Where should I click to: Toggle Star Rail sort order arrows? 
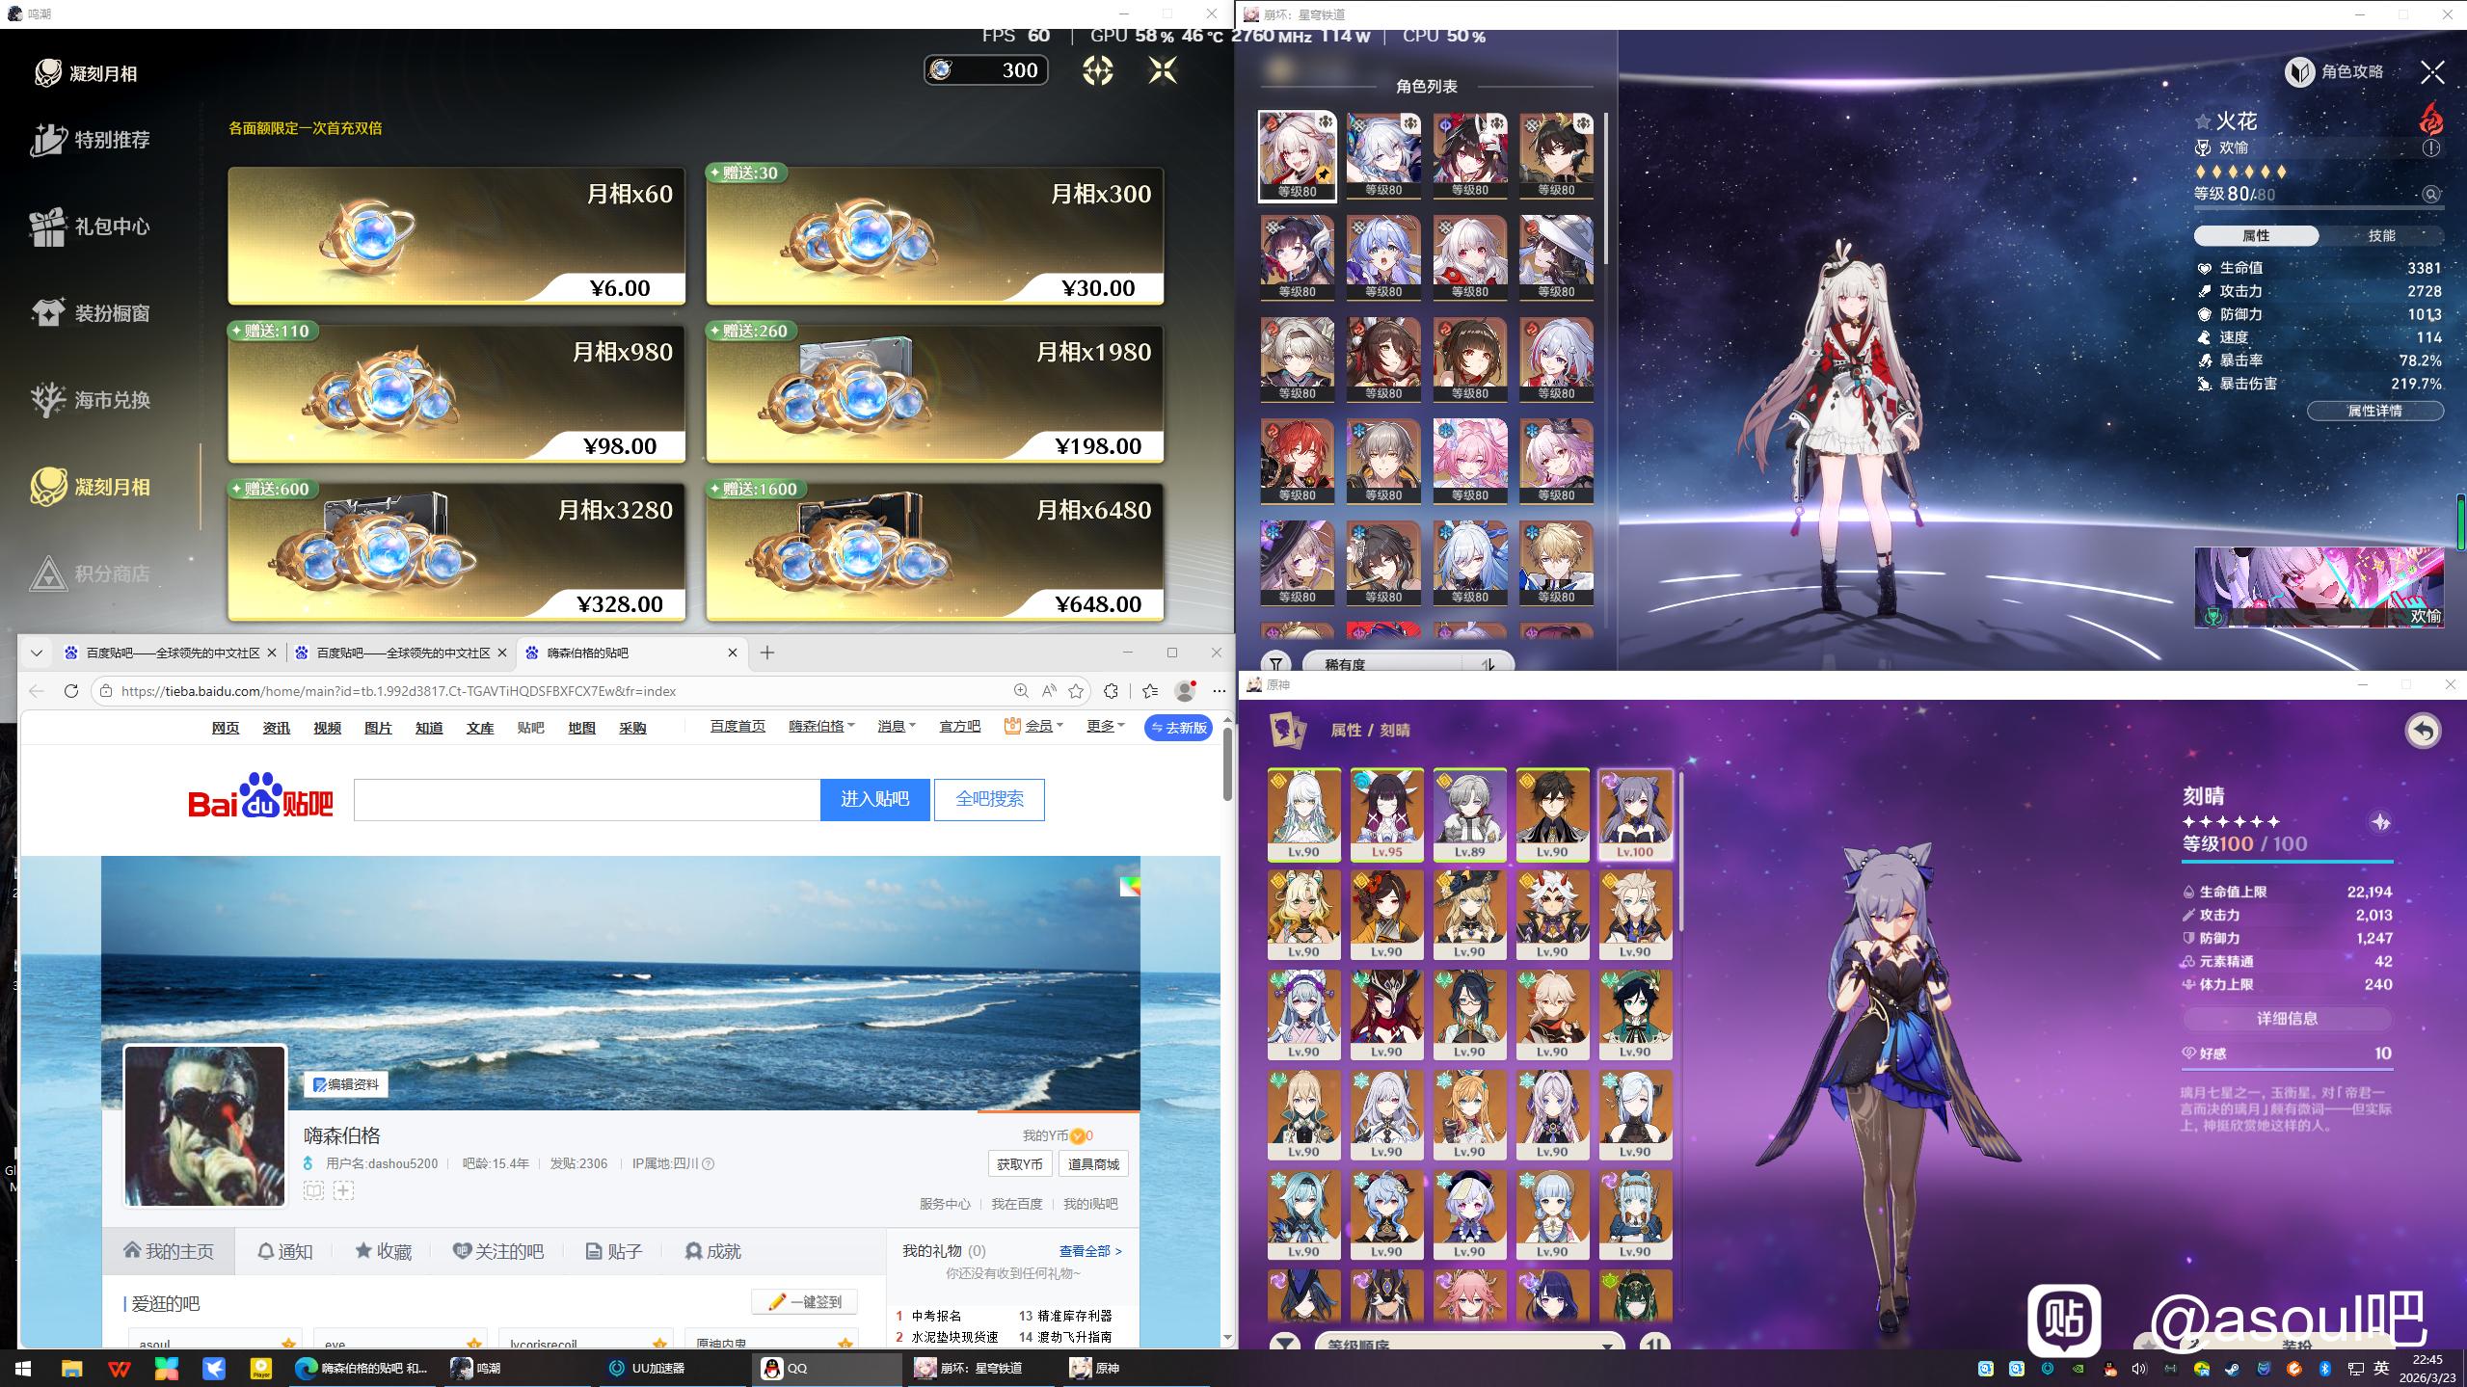(1488, 663)
